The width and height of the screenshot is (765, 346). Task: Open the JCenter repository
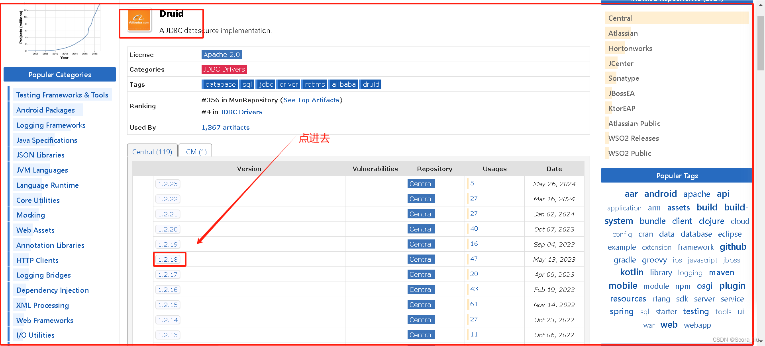(621, 64)
